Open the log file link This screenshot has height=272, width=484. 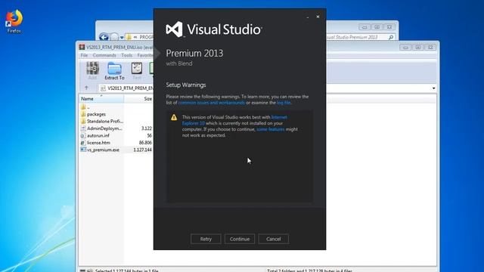tap(284, 103)
